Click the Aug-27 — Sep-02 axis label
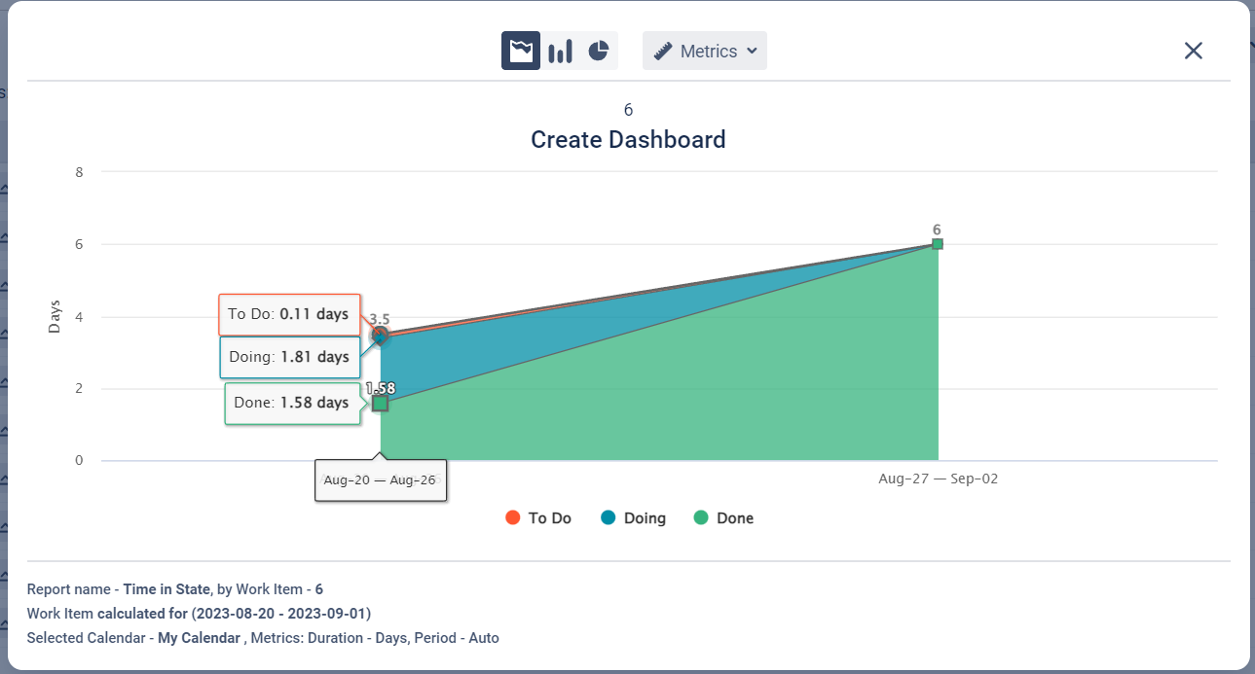The image size is (1255, 674). [x=938, y=479]
